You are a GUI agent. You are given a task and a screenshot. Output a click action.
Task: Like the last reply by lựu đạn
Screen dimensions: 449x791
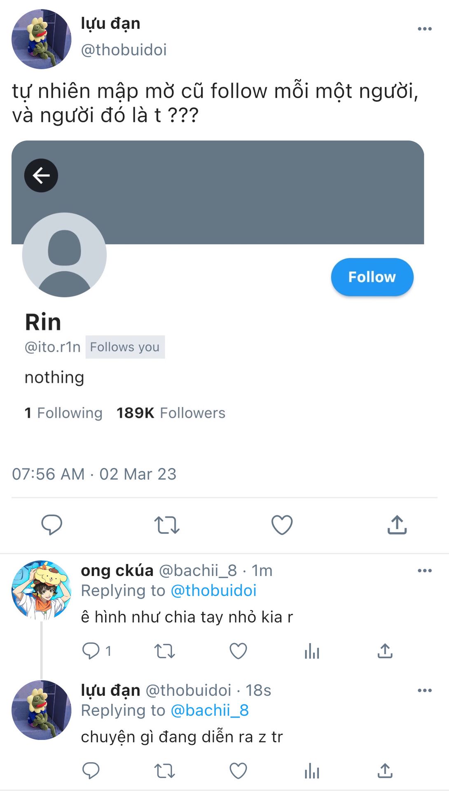point(238,771)
